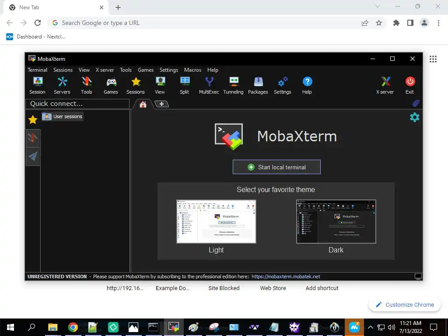448x336 pixels.
Task: Click the volume speaker tray icon
Action: (392, 327)
